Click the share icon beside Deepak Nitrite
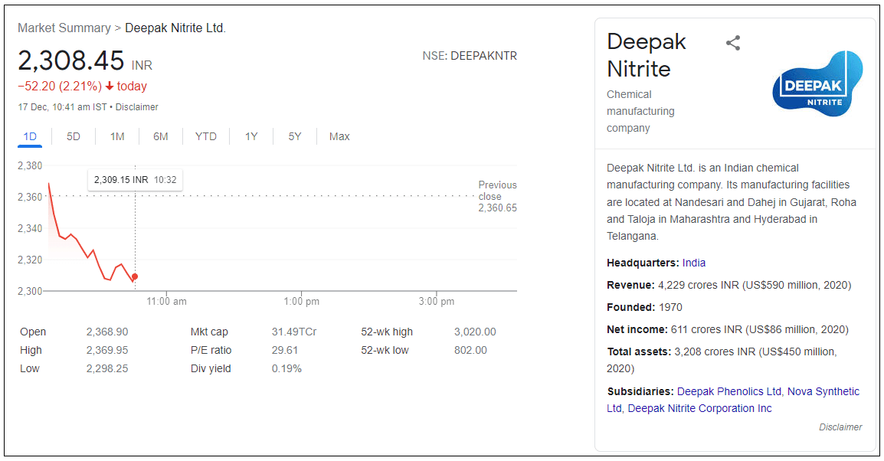The image size is (884, 461). click(x=733, y=43)
